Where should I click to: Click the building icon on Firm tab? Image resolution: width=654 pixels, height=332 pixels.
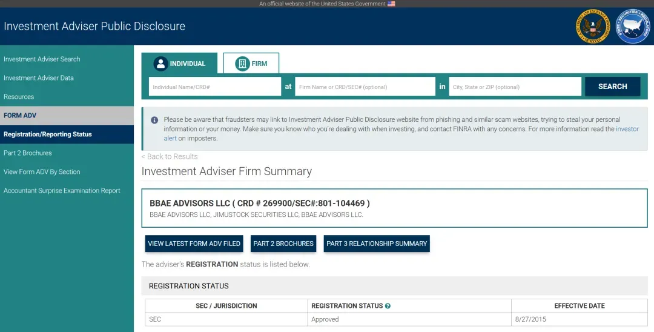coord(242,64)
